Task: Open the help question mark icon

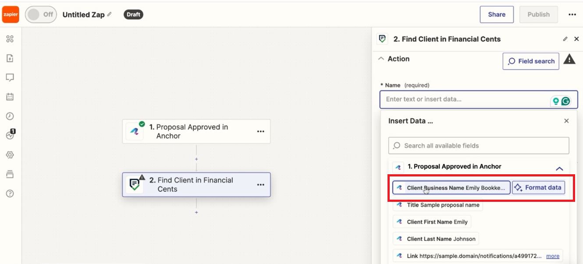Action: [x=10, y=194]
